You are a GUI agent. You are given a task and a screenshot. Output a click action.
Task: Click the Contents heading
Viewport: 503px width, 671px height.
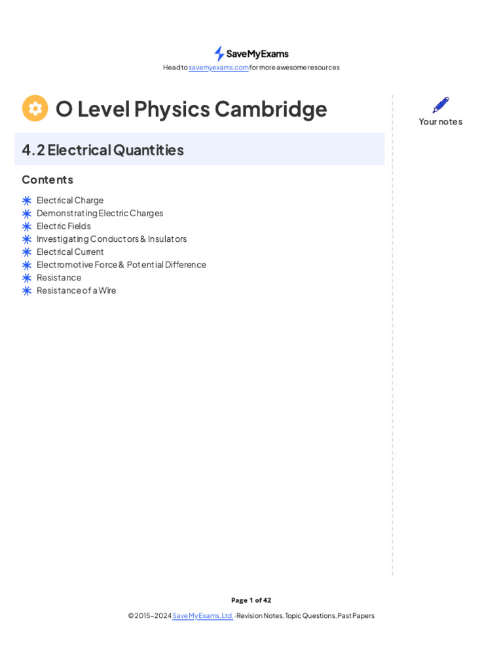47,180
